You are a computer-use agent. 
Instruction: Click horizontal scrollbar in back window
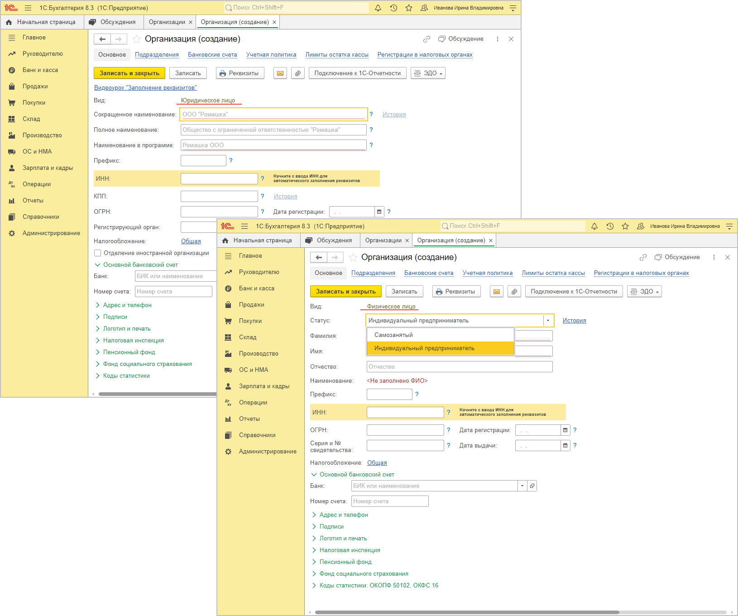[x=157, y=394]
